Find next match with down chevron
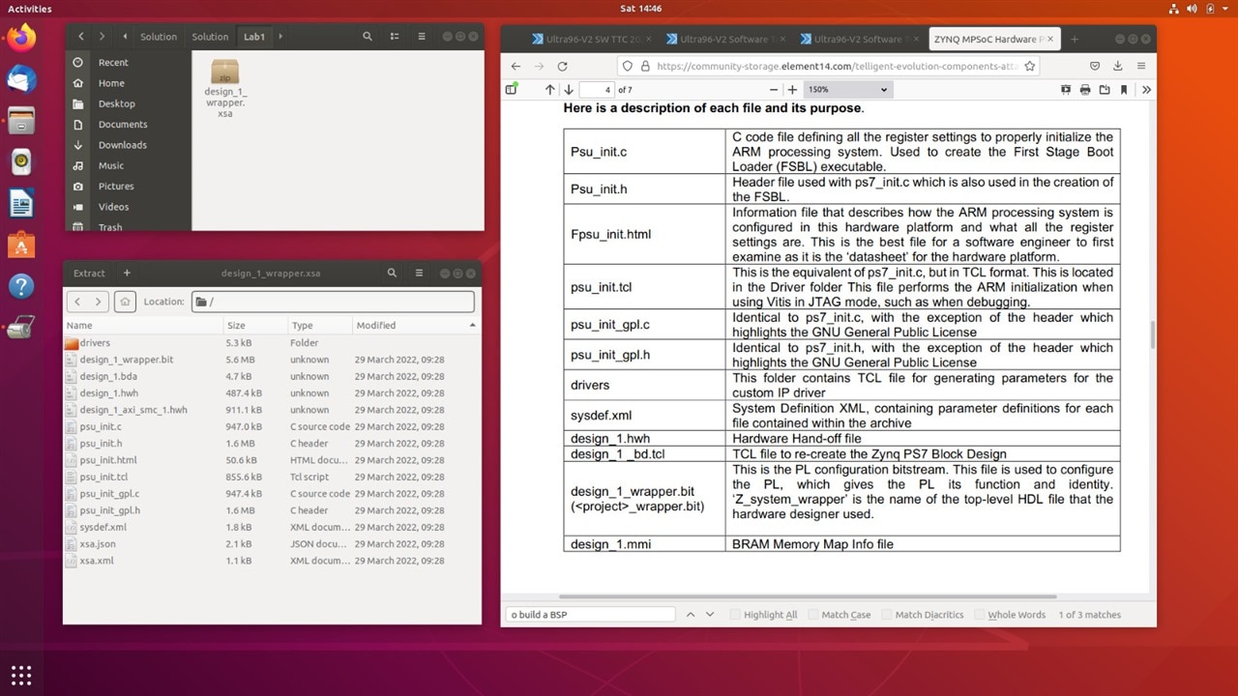Viewport: 1238px width, 696px height. (x=710, y=615)
